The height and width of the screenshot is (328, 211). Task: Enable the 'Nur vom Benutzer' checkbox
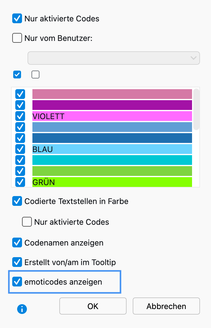(x=17, y=38)
